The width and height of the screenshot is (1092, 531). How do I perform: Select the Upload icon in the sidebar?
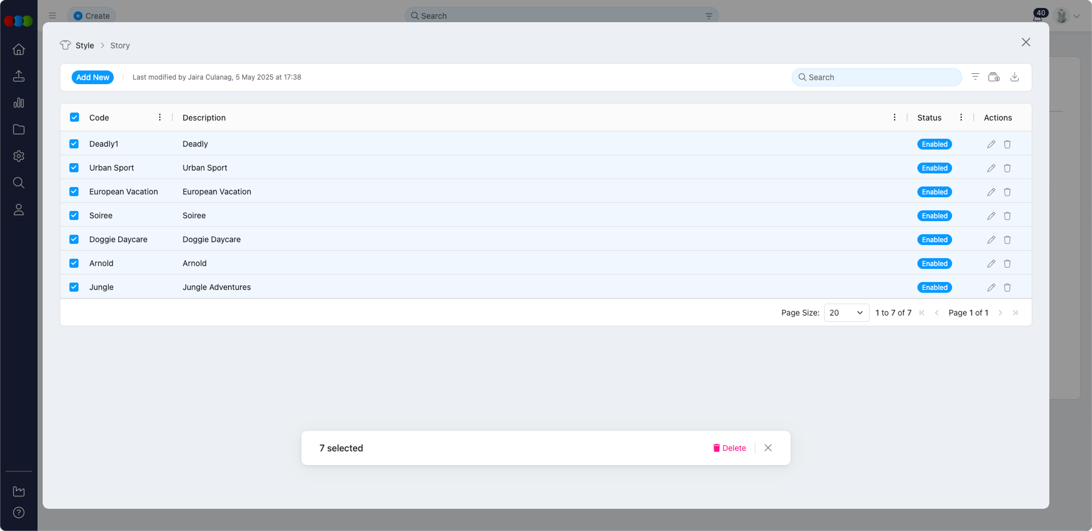click(x=19, y=76)
